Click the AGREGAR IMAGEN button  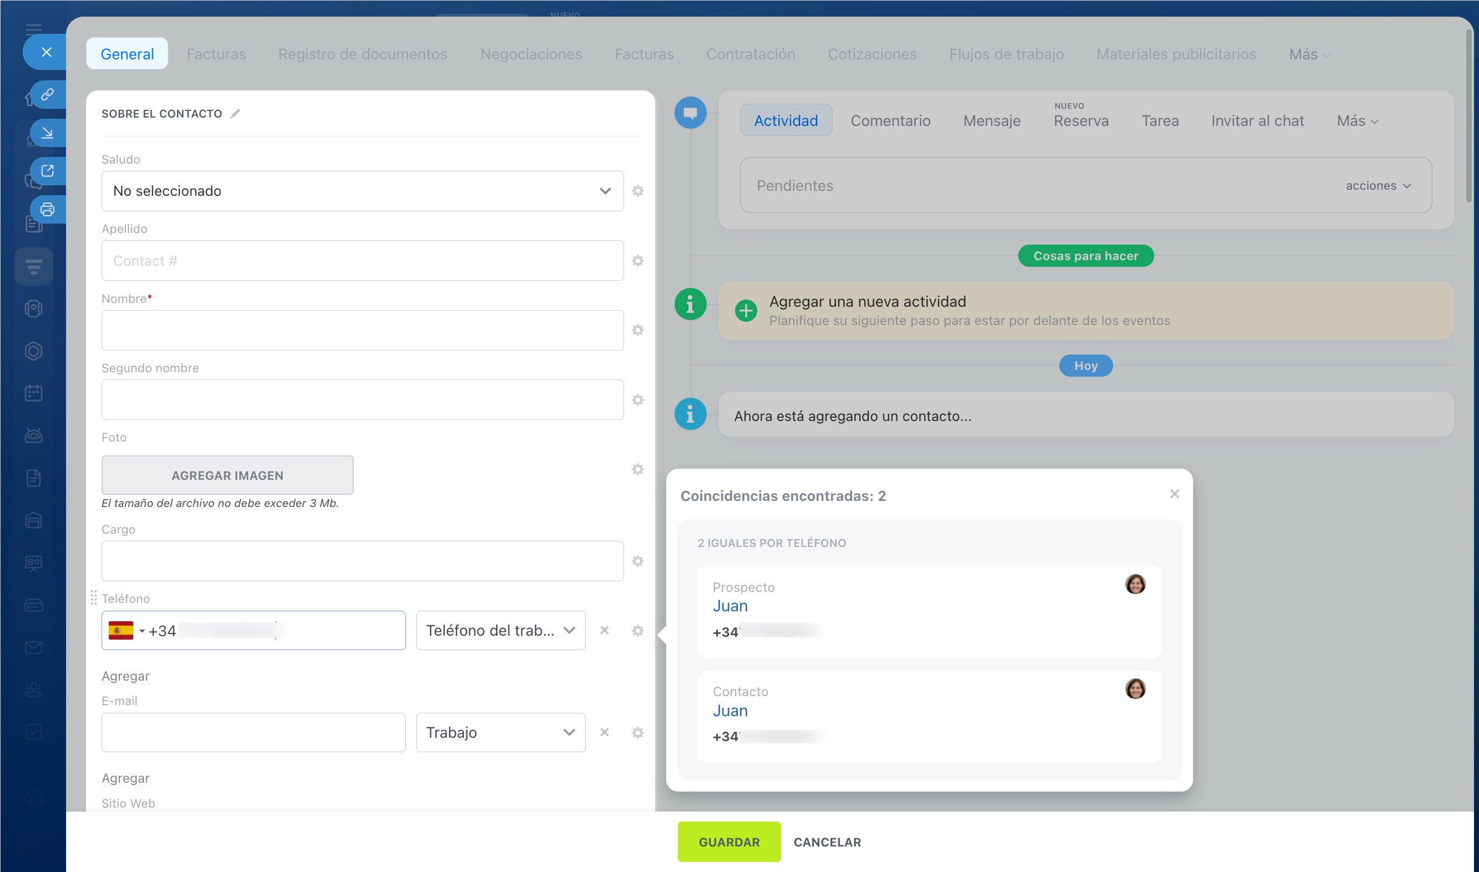pos(227,475)
